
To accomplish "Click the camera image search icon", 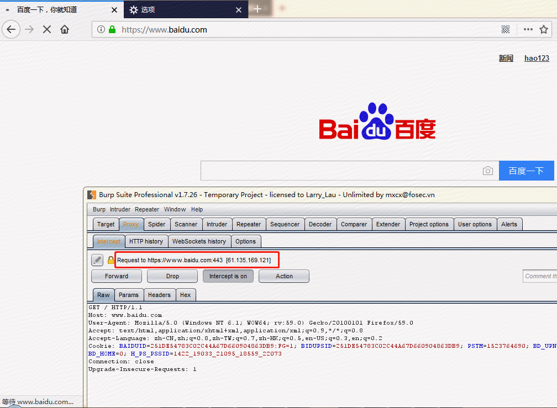I will click(x=488, y=171).
